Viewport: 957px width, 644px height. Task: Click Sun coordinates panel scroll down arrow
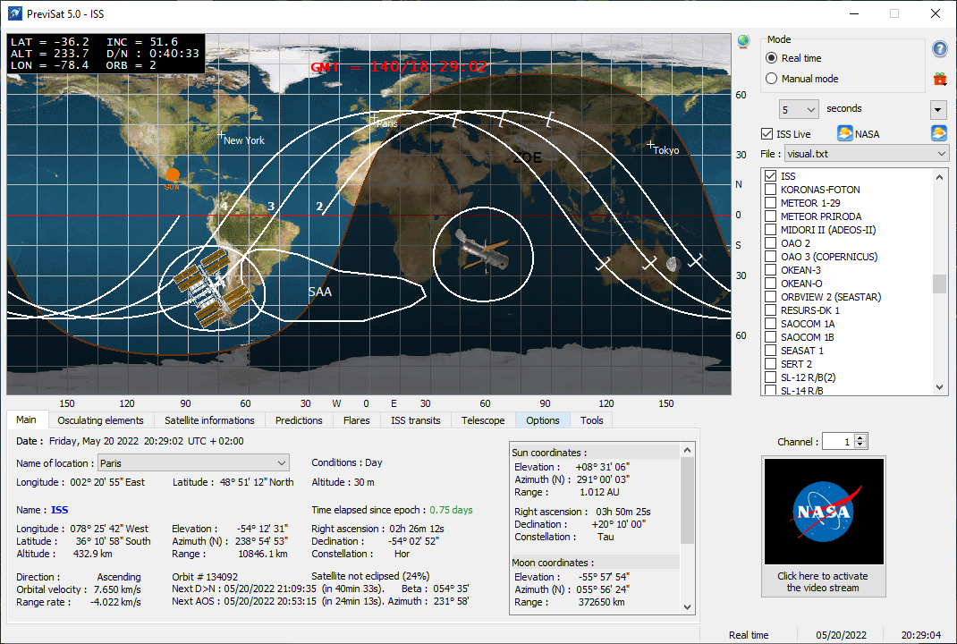(687, 606)
